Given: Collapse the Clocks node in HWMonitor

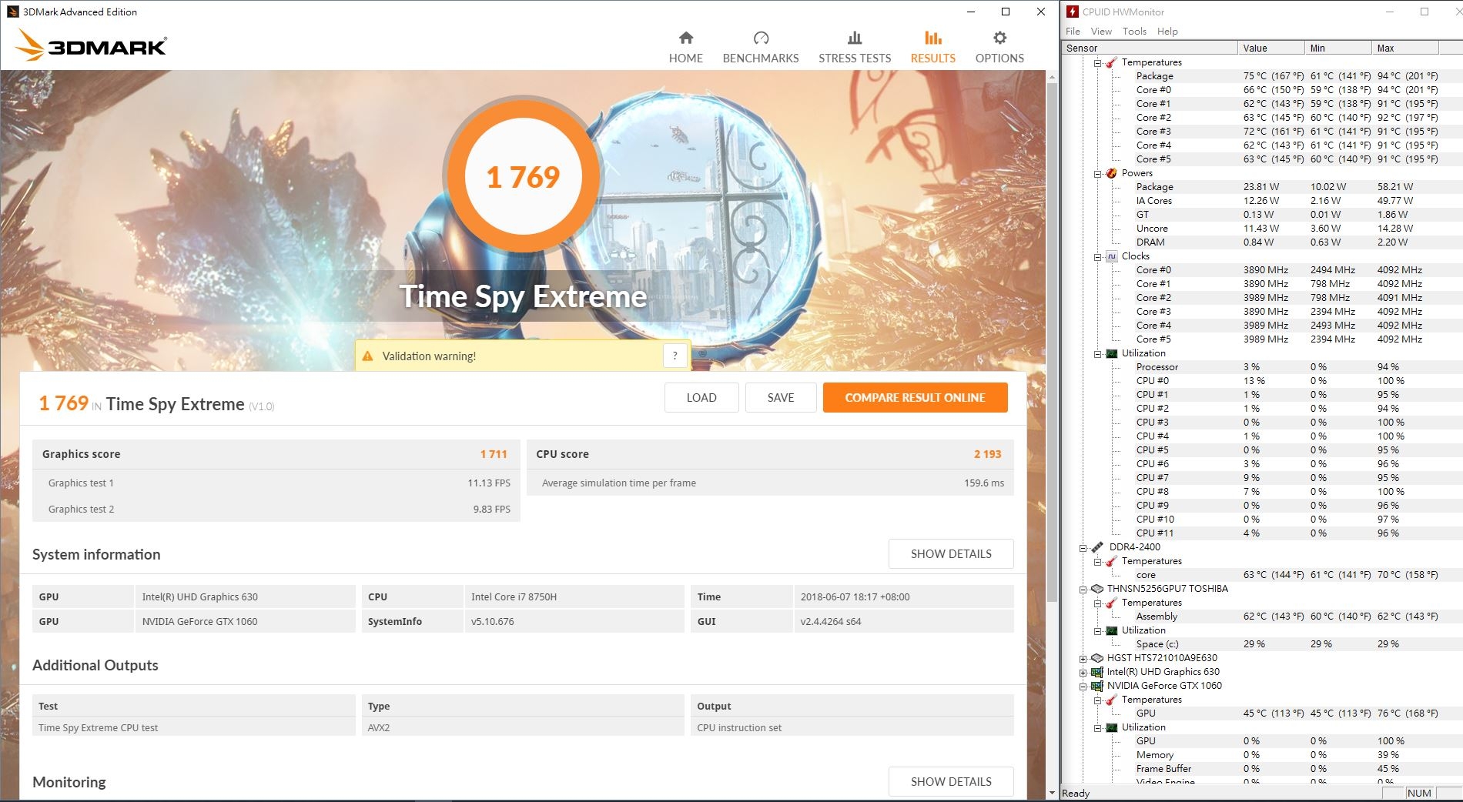Looking at the screenshot, I should [x=1097, y=257].
